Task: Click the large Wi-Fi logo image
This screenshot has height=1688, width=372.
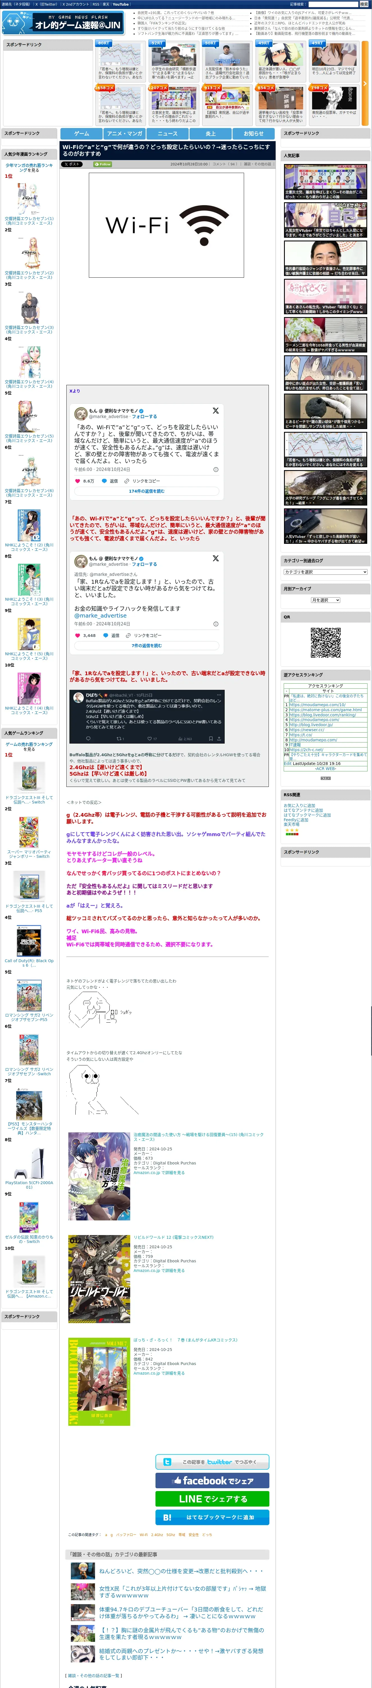Action: pos(167,225)
